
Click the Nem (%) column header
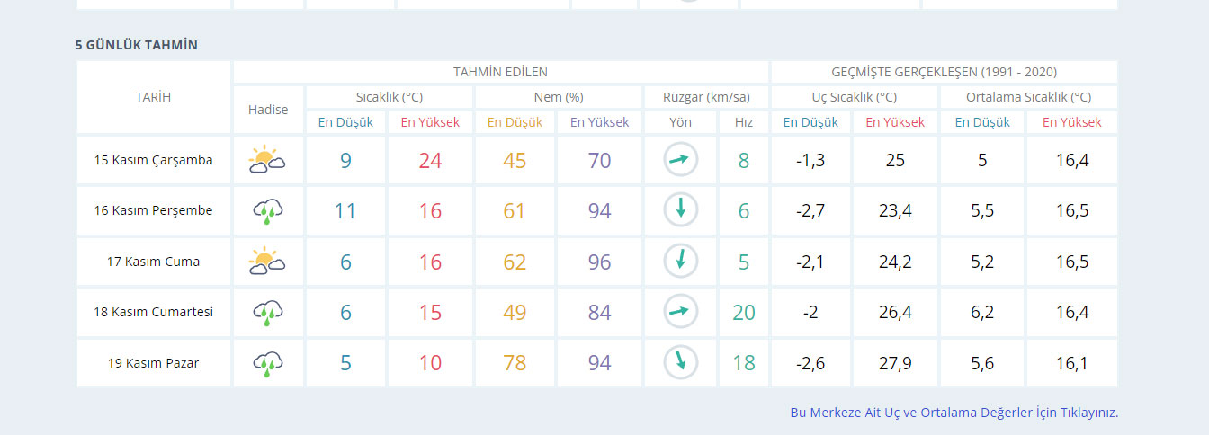pyautogui.click(x=558, y=97)
